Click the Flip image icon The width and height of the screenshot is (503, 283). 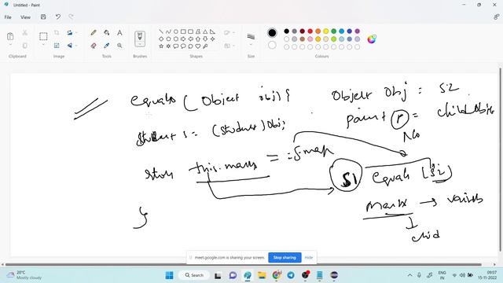coord(69,46)
